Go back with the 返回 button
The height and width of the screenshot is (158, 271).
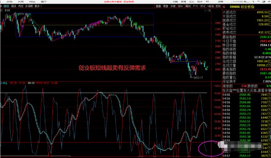click(218, 6)
